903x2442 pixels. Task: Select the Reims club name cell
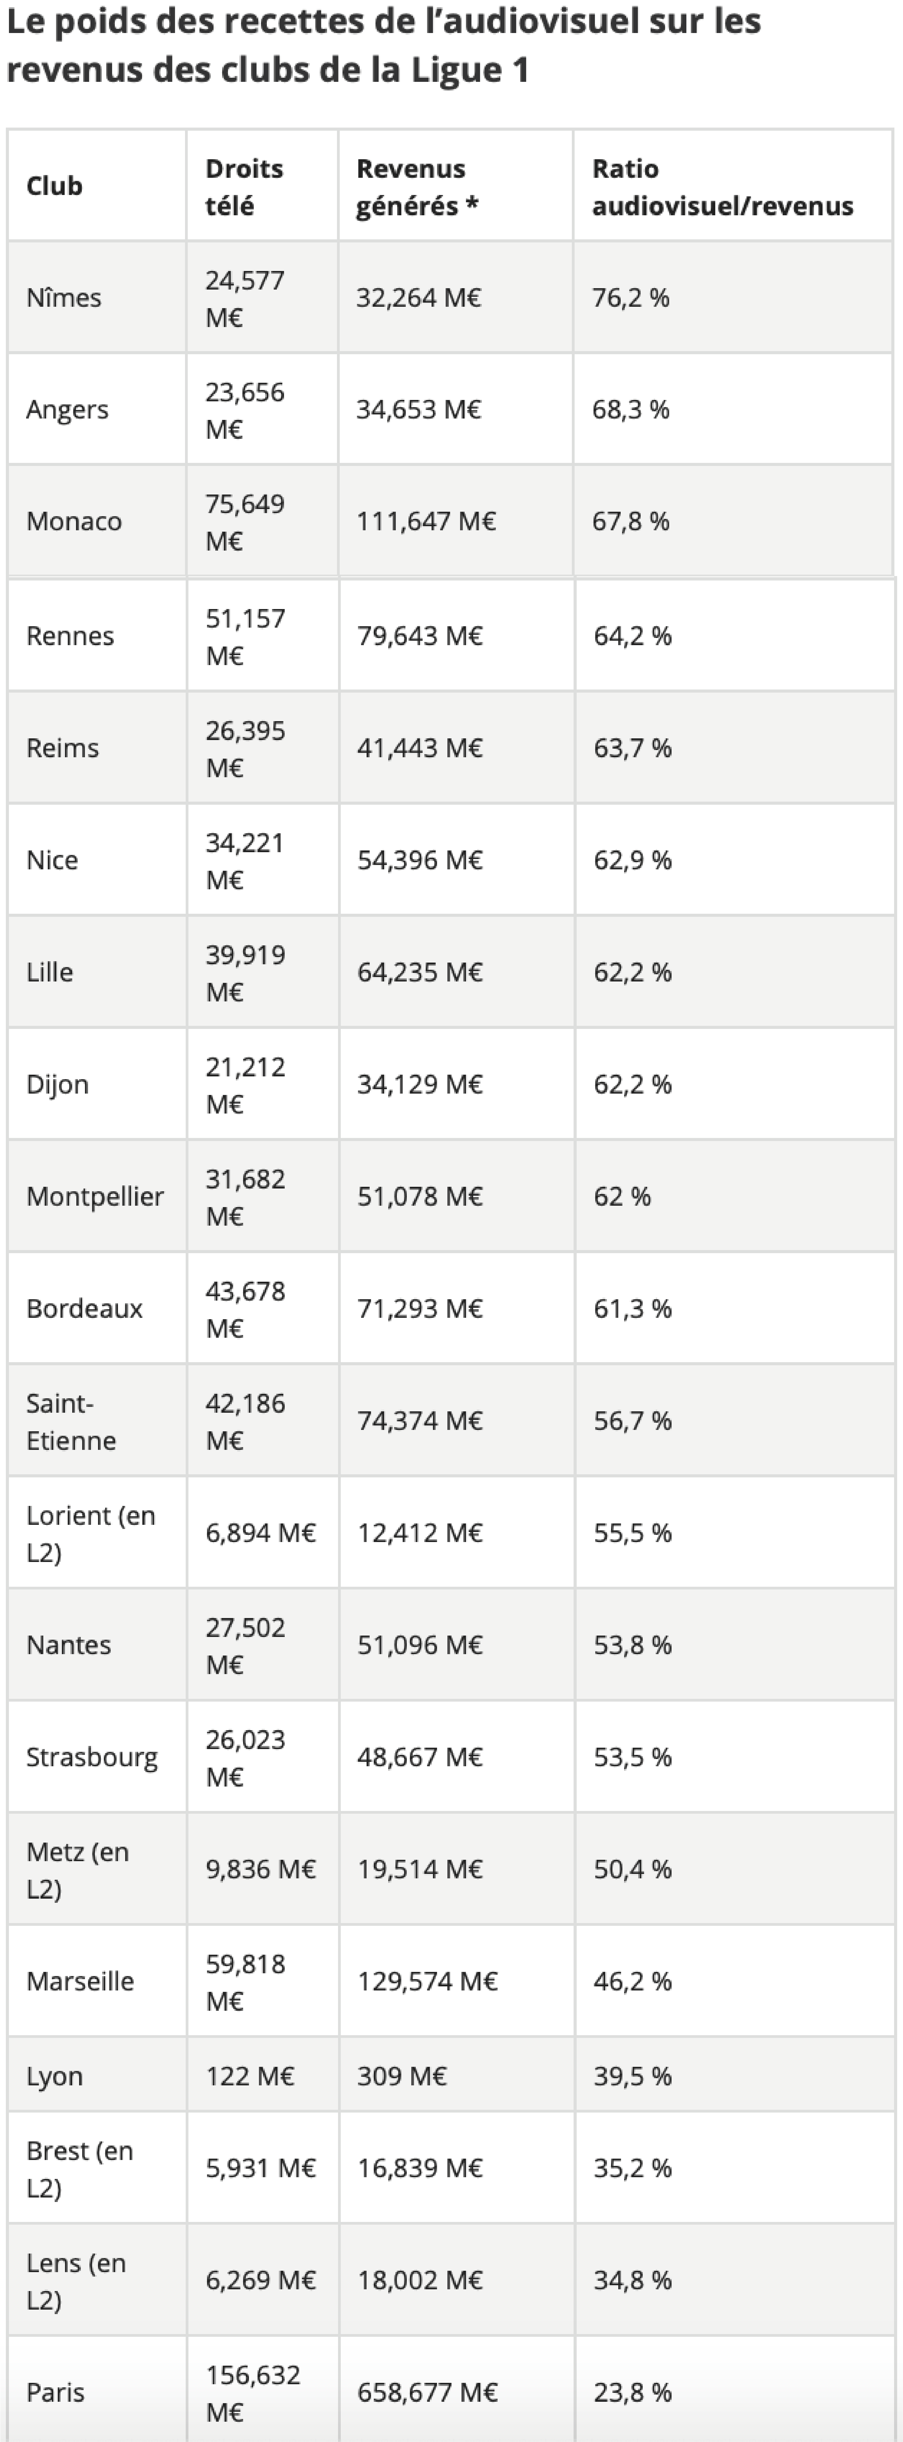pyautogui.click(x=63, y=748)
